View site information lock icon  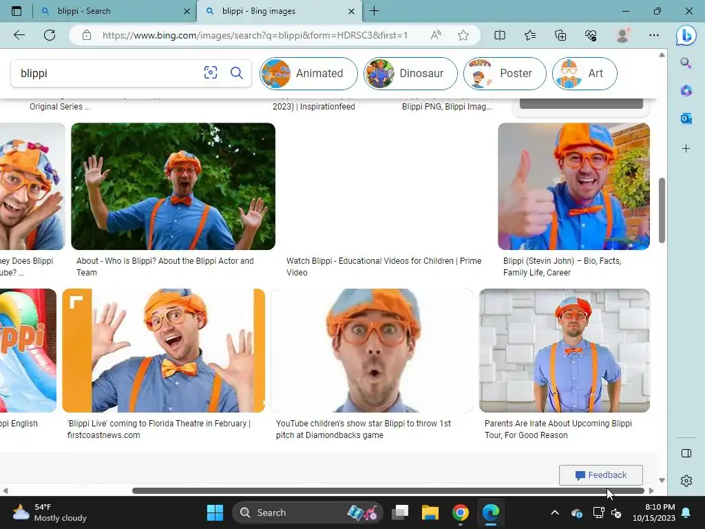tap(87, 35)
